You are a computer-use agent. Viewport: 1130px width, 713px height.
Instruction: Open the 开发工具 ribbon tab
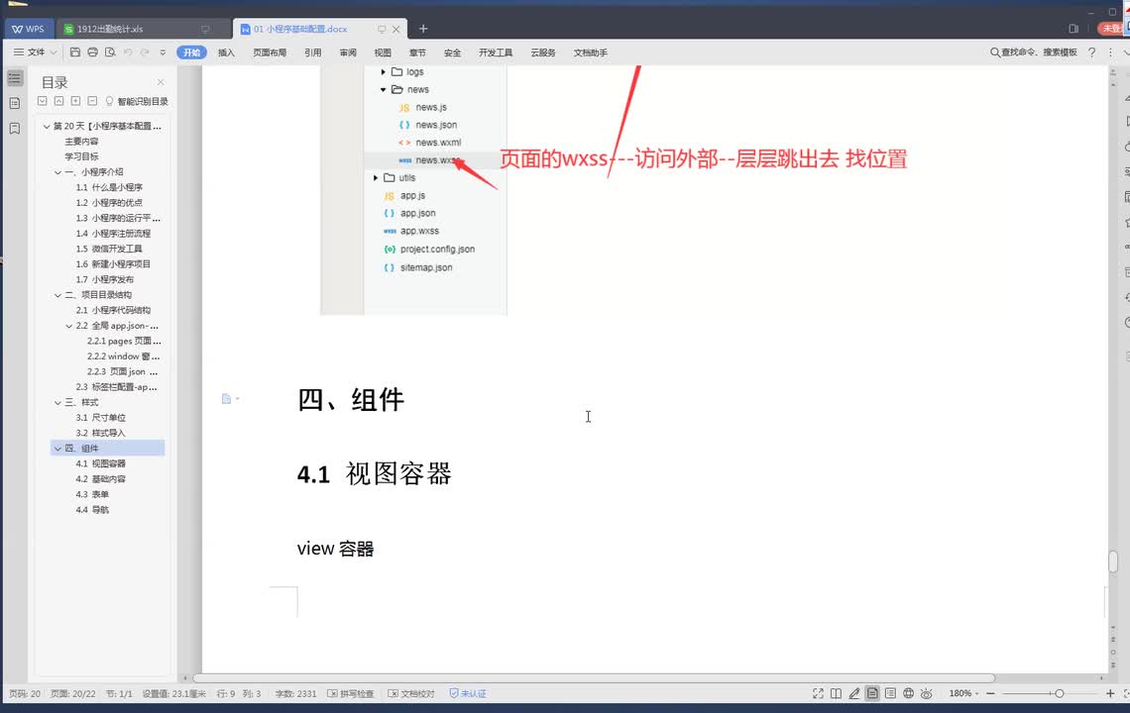(496, 52)
